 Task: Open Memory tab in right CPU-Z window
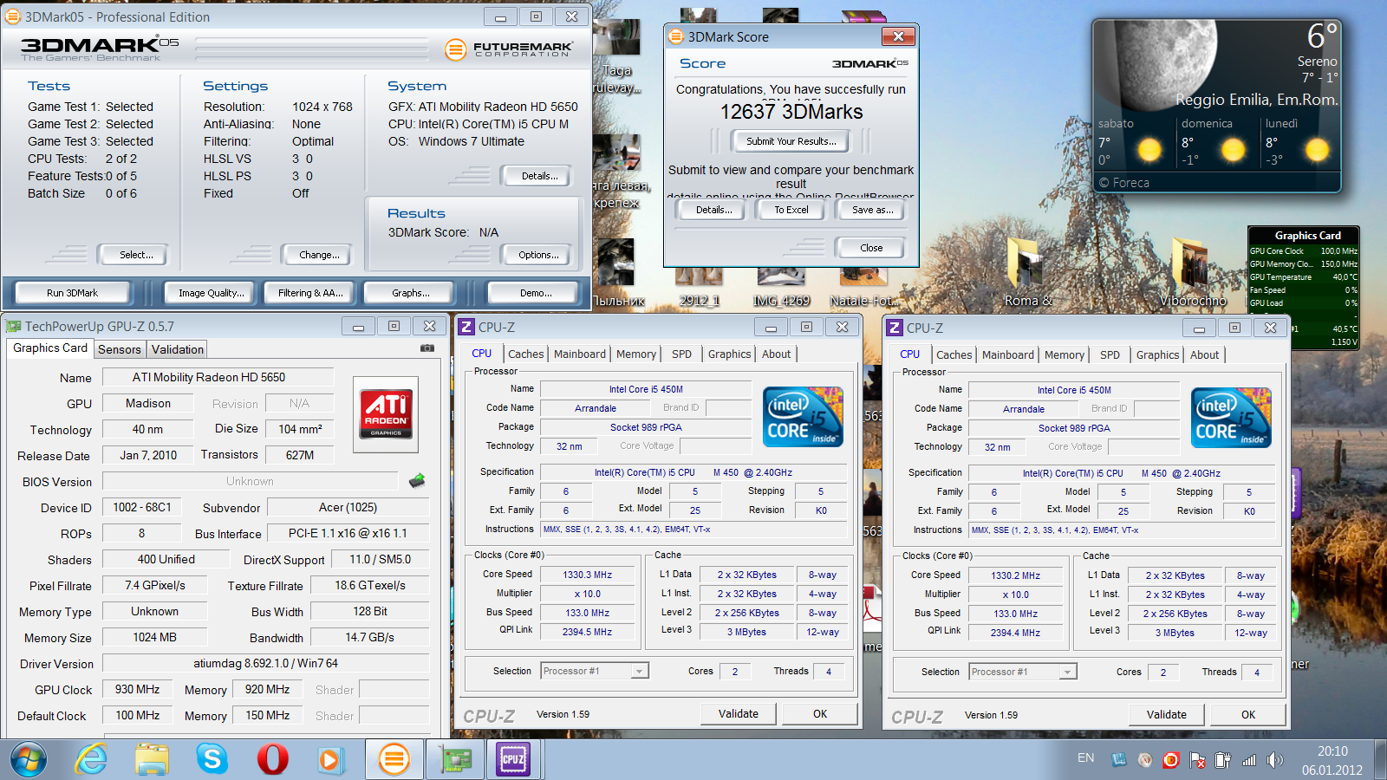coord(1065,354)
